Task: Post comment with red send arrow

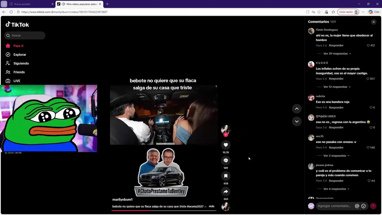Action: pyautogui.click(x=373, y=206)
